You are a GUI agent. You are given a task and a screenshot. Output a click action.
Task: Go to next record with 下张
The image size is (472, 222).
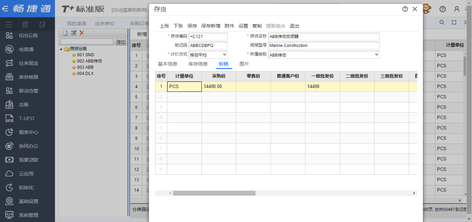[178, 26]
